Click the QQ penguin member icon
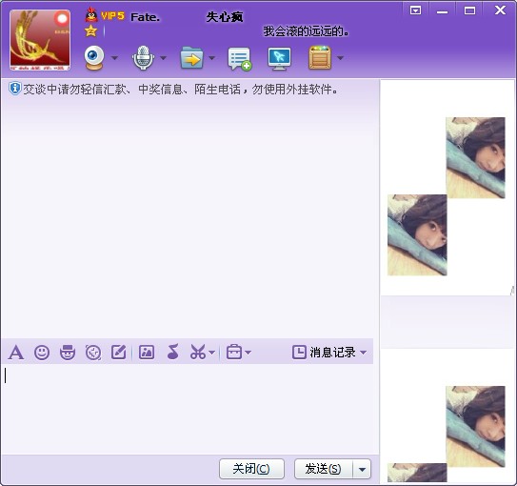The height and width of the screenshot is (486, 517). [91, 15]
